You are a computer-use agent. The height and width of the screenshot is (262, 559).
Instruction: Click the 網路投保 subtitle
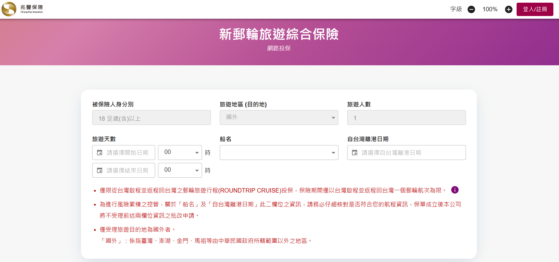click(x=279, y=48)
